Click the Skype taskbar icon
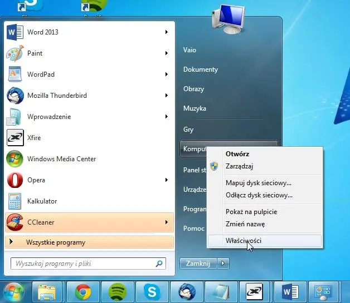Viewport: 350px width, 303px height. (152, 292)
